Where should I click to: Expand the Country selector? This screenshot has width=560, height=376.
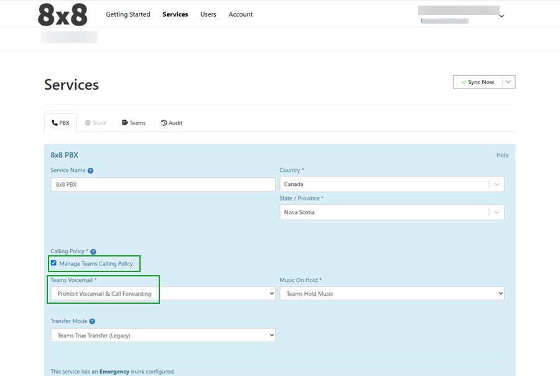(x=496, y=184)
